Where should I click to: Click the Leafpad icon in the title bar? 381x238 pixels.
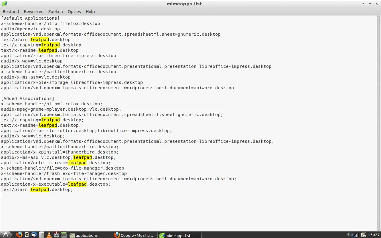click(4, 4)
